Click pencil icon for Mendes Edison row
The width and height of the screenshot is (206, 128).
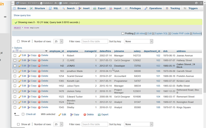[x=20, y=102]
